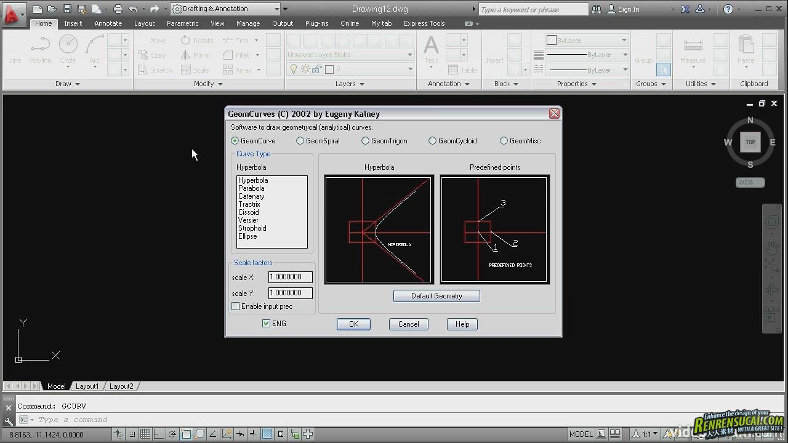Open the Unsaved Layer State dropdown
Screen dimensions: 788x443
[x=350, y=55]
